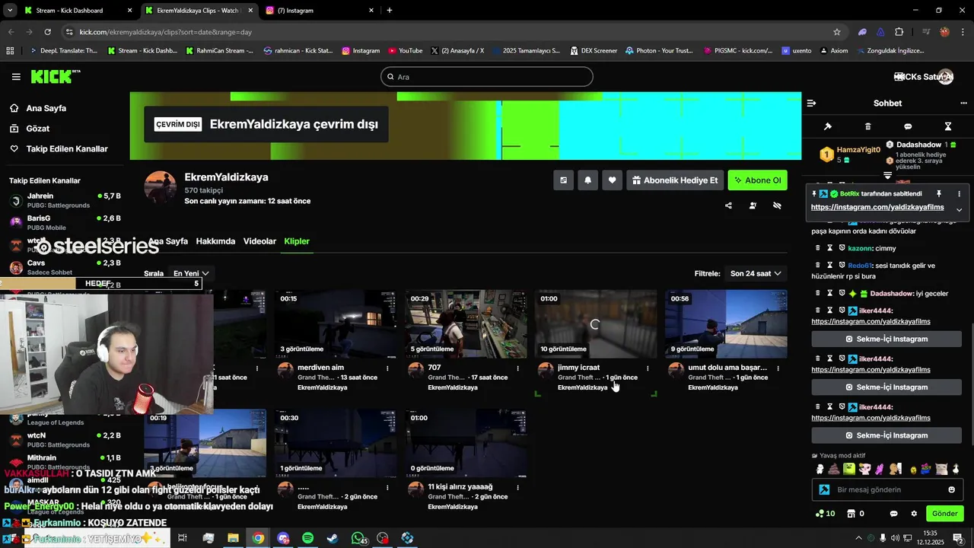Open three-dot menu of umut dolu clip
Viewport: 974px width, 548px height.
(x=778, y=368)
